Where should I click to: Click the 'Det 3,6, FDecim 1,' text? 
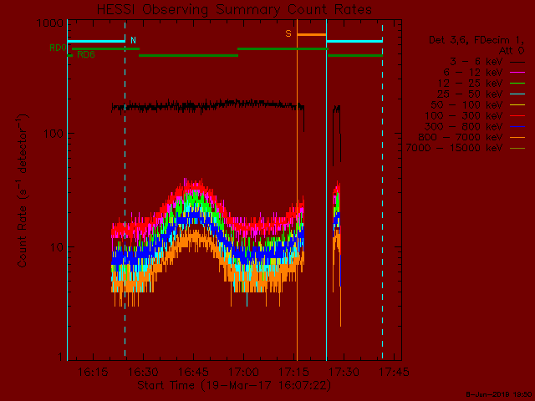[x=476, y=40]
